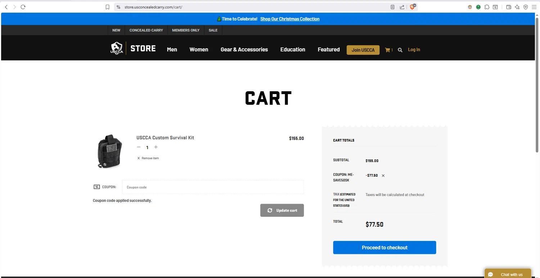Open the Gear & Accessories menu

click(x=244, y=50)
